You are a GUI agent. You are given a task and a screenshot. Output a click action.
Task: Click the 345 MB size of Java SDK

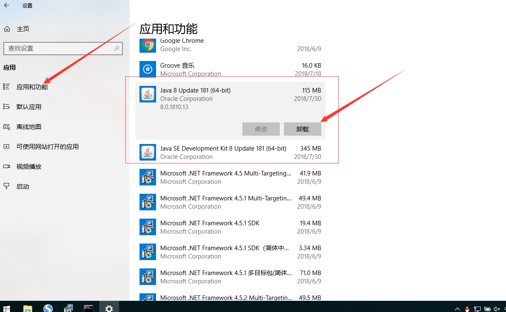click(x=310, y=149)
